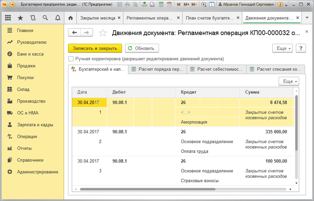
Task: Open Зарплата и кадры section
Action: point(35,125)
